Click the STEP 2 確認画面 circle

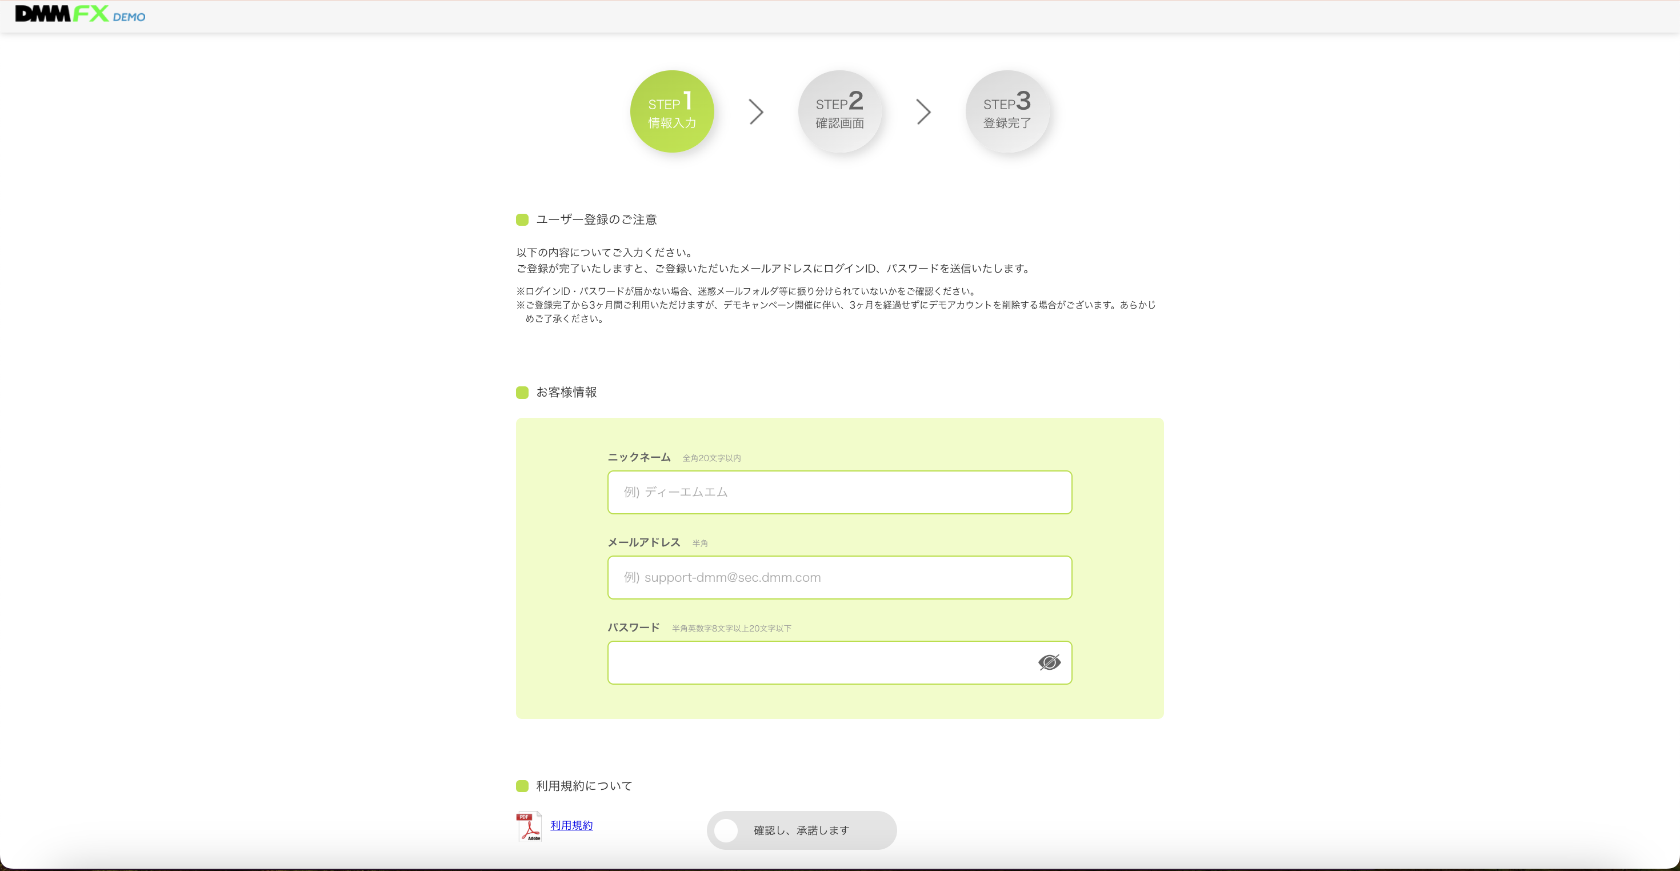tap(839, 111)
